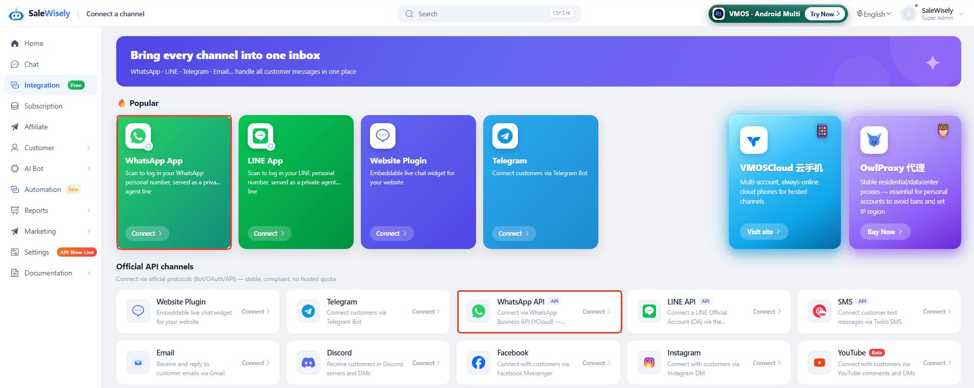
Task: Open the English language dropdown
Action: pos(874,14)
